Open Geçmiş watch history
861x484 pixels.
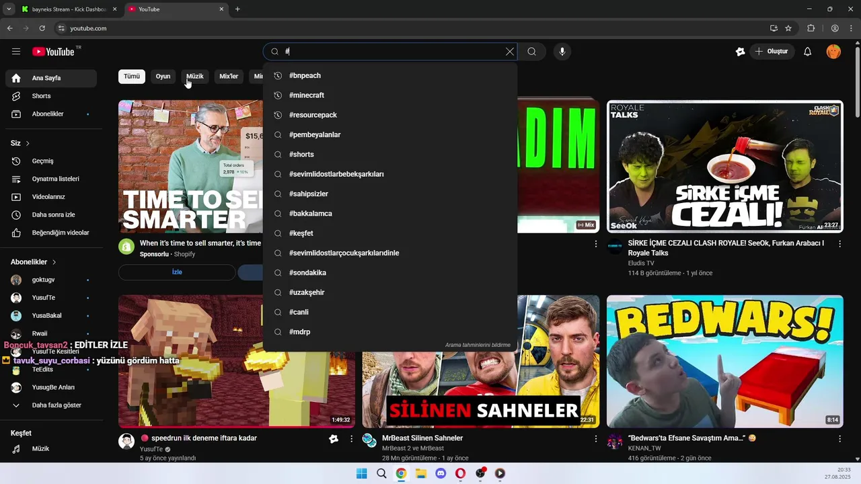pos(51,161)
